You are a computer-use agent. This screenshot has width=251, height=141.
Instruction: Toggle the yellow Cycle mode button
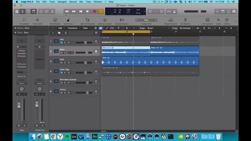[x=101, y=11]
